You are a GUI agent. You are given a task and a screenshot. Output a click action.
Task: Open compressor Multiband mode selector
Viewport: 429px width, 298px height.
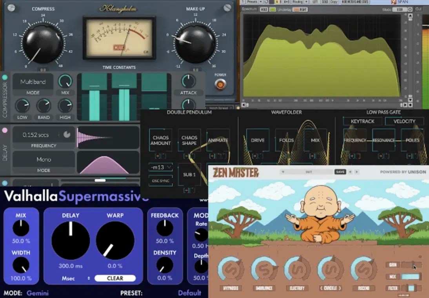click(x=33, y=82)
